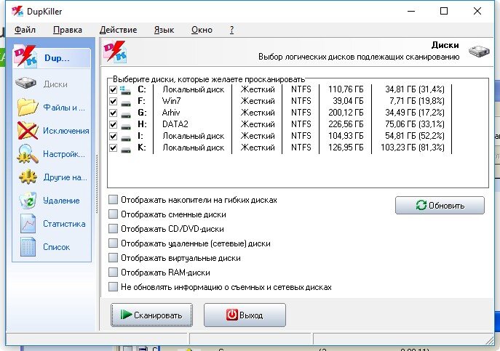Select the Win7 volume label

coord(171,101)
